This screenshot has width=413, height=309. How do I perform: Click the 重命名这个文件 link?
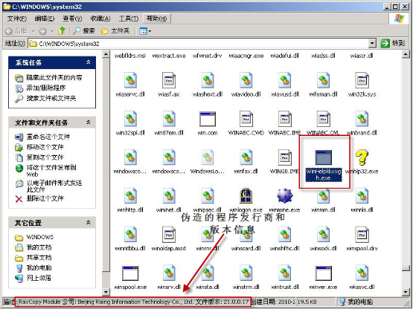point(48,137)
